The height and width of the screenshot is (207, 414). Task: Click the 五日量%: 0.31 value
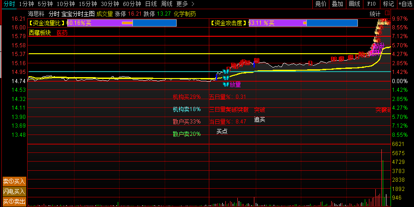point(227,97)
